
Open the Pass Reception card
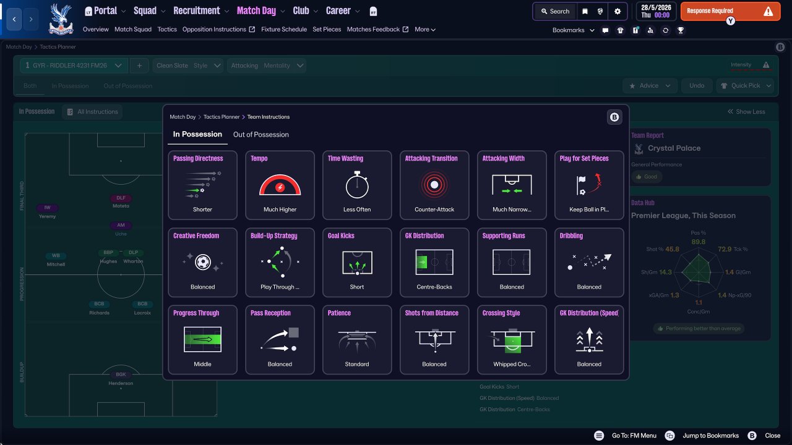pyautogui.click(x=280, y=339)
